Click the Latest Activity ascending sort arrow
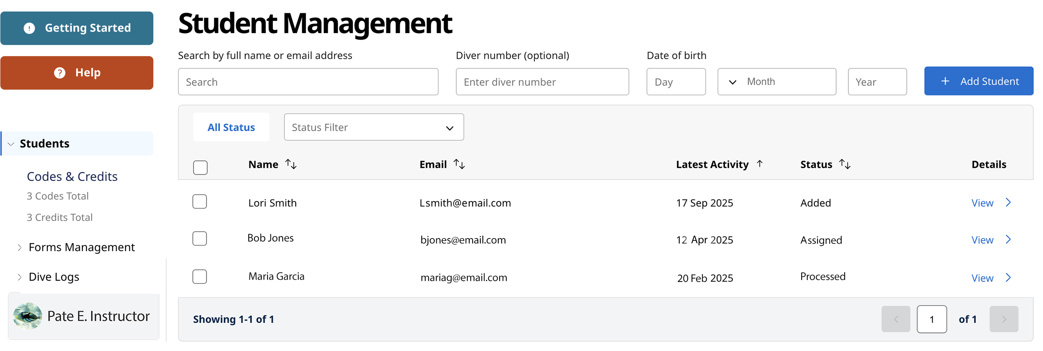 (x=760, y=164)
